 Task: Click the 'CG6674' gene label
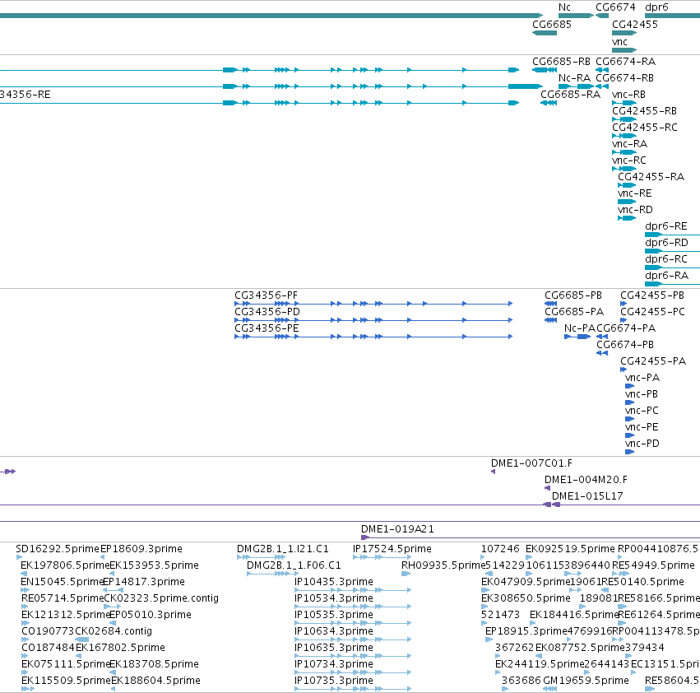[615, 7]
